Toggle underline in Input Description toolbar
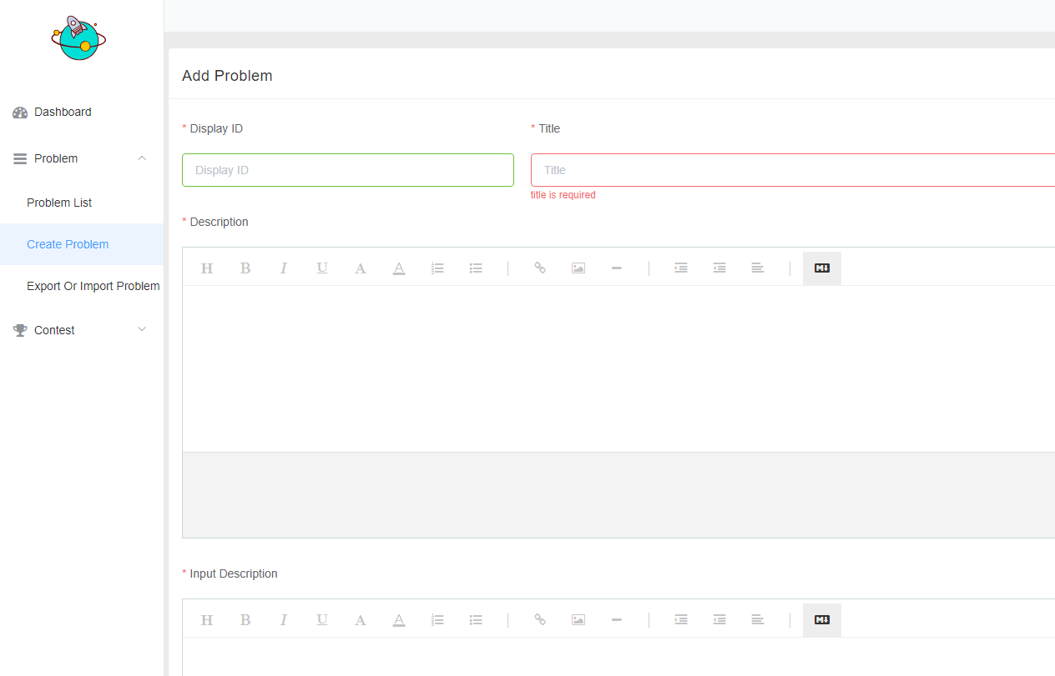1055x676 pixels. click(322, 620)
